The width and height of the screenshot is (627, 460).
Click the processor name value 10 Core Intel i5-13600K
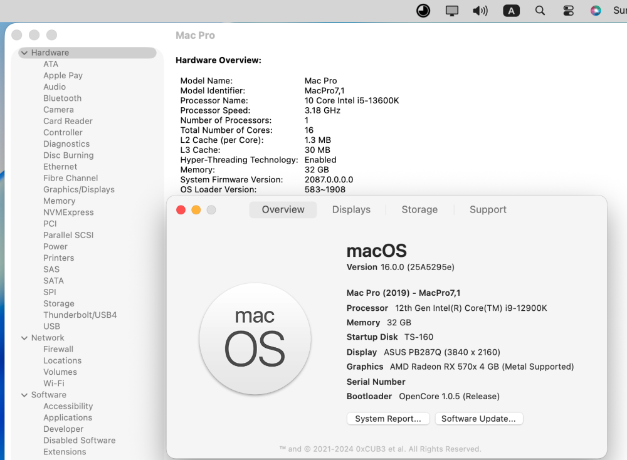point(352,101)
